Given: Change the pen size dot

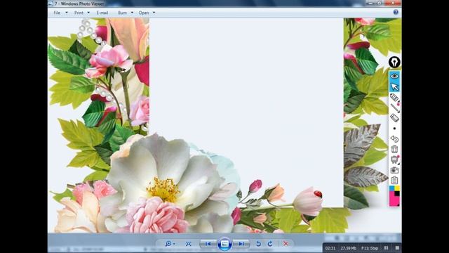Looking at the screenshot, I should click(x=394, y=129).
